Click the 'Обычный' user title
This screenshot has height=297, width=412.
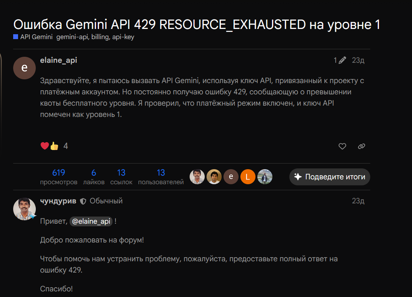click(106, 201)
